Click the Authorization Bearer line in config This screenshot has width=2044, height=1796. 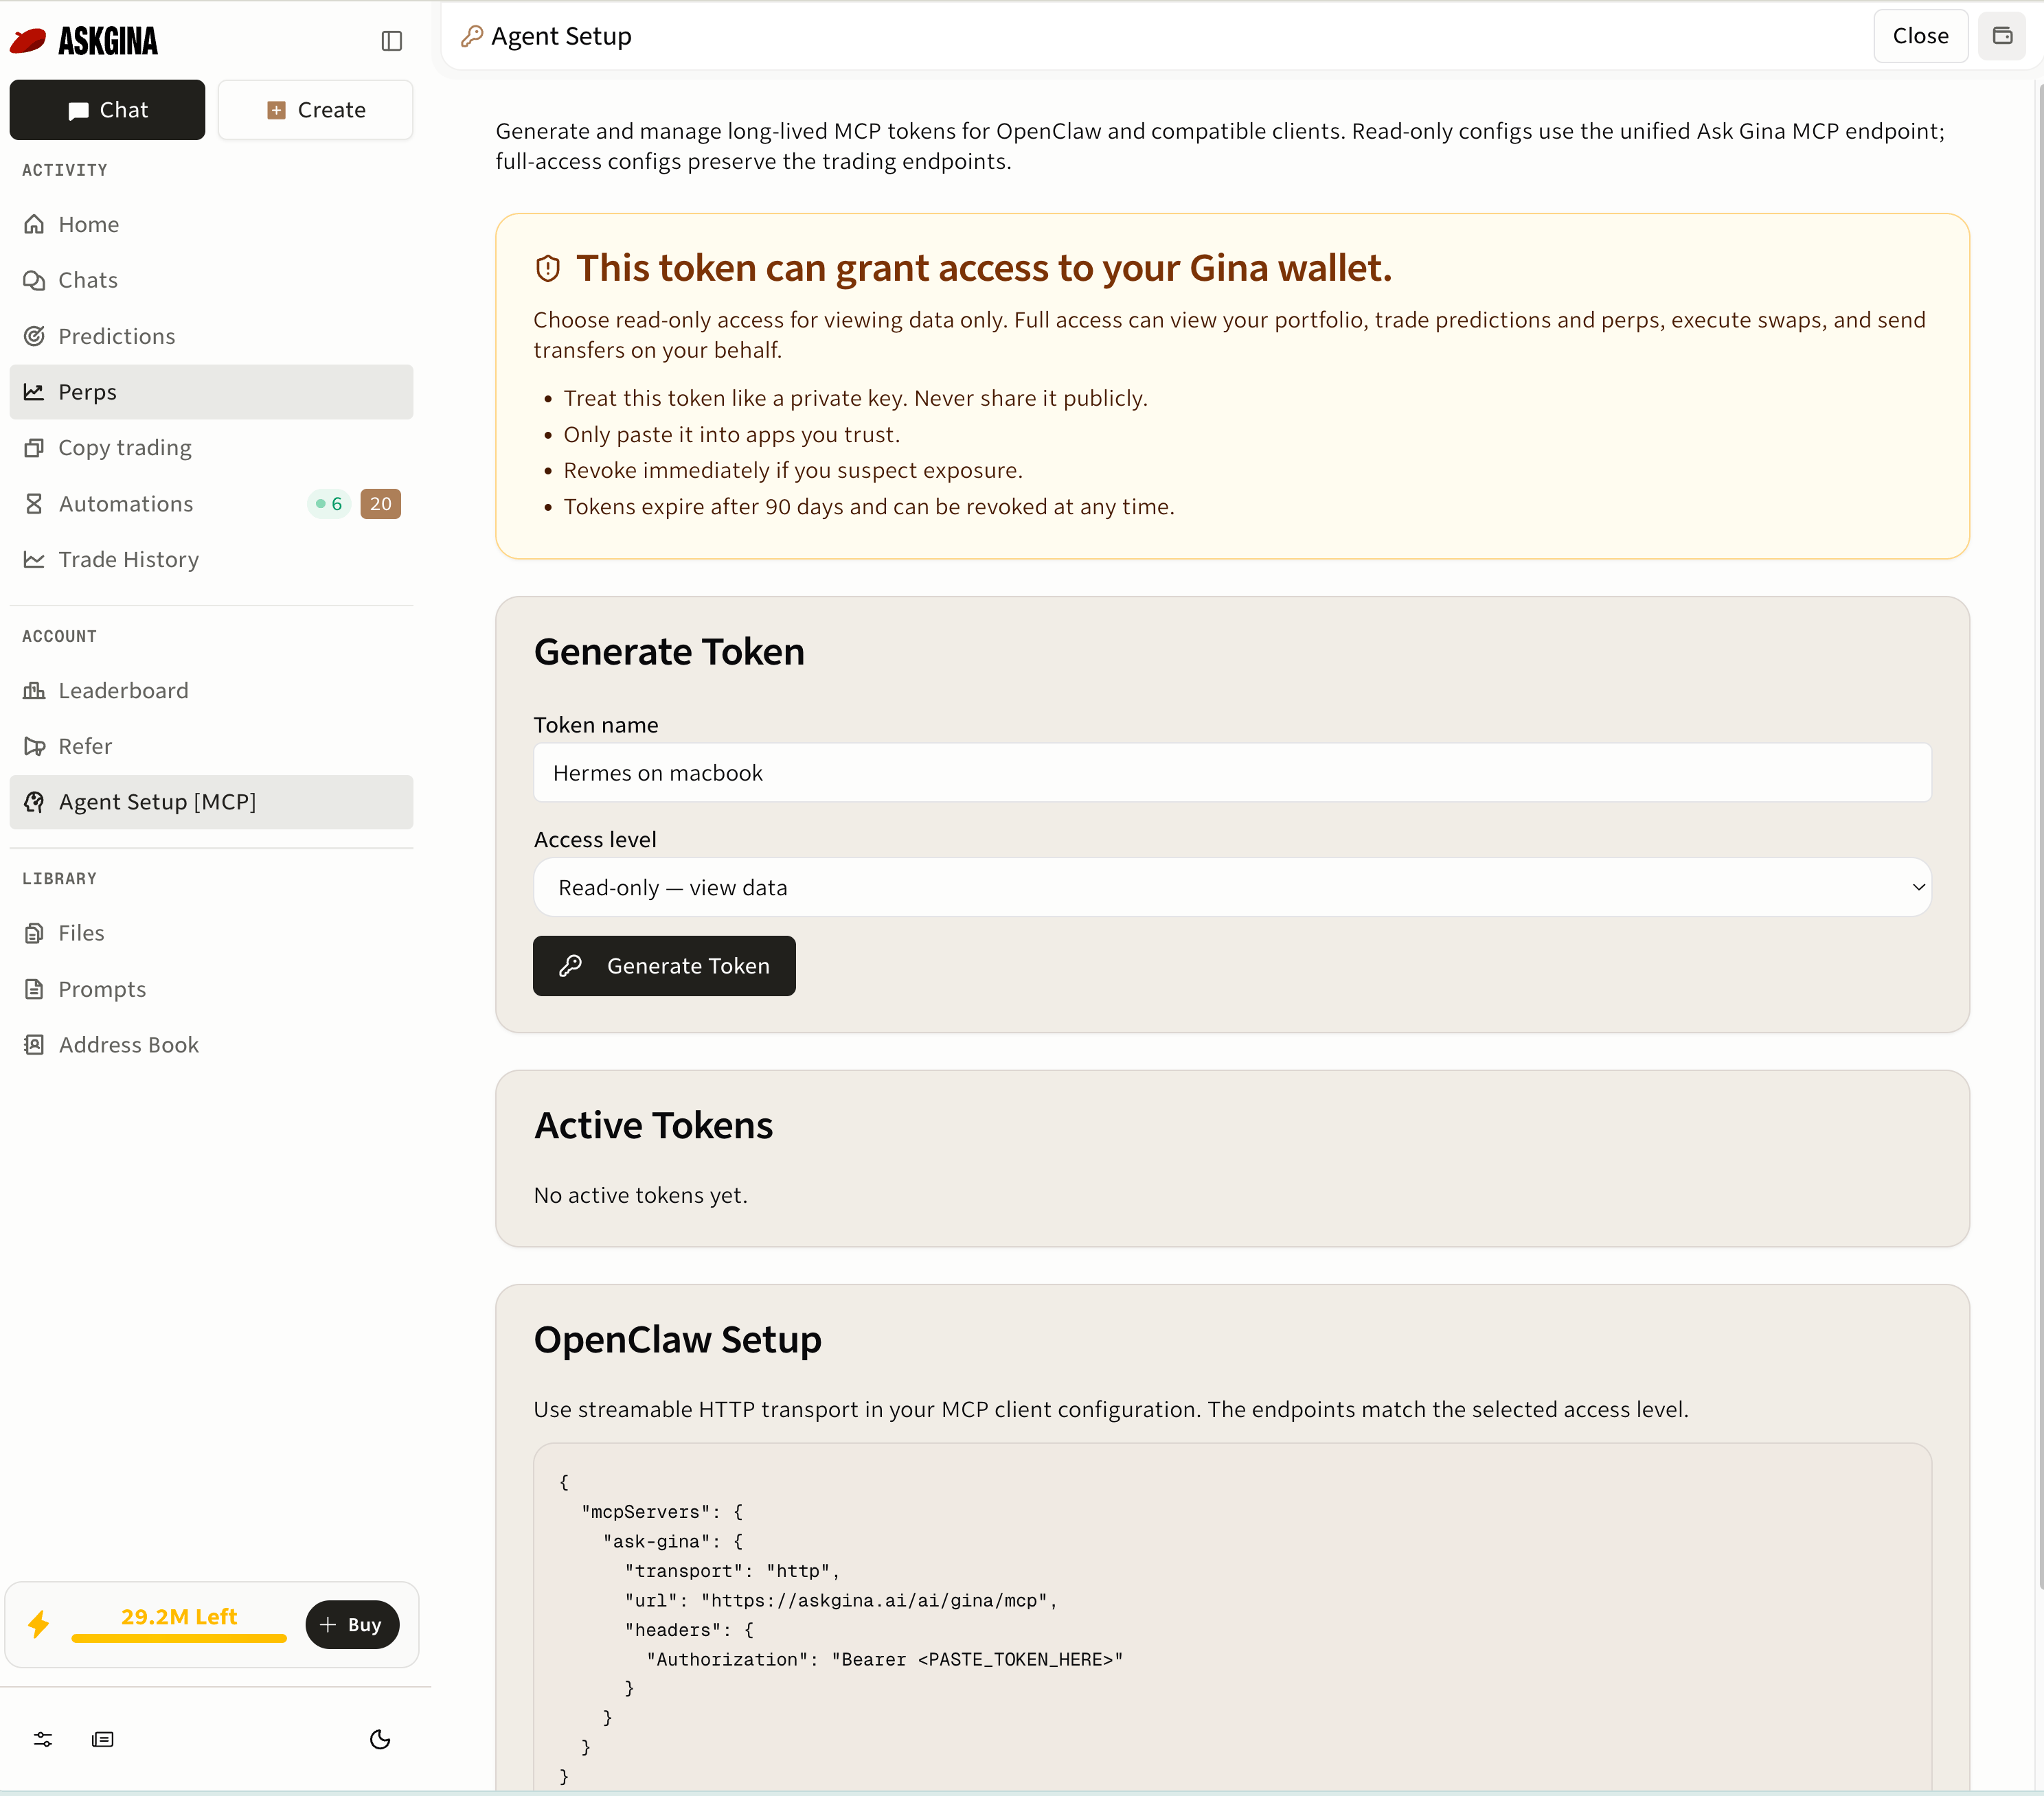pyautogui.click(x=884, y=1659)
